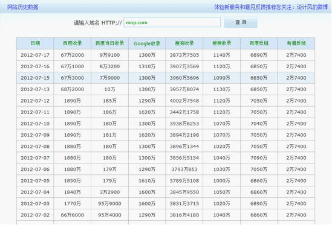Image resolution: width=332 pixels, height=225 pixels.
Task: Open the 设计风的微博 link
Action: [x=312, y=7]
